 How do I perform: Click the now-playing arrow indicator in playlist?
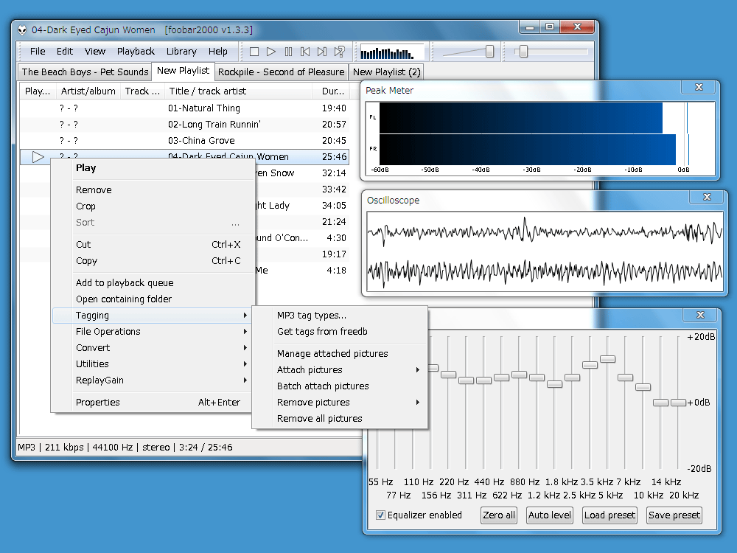(x=38, y=156)
